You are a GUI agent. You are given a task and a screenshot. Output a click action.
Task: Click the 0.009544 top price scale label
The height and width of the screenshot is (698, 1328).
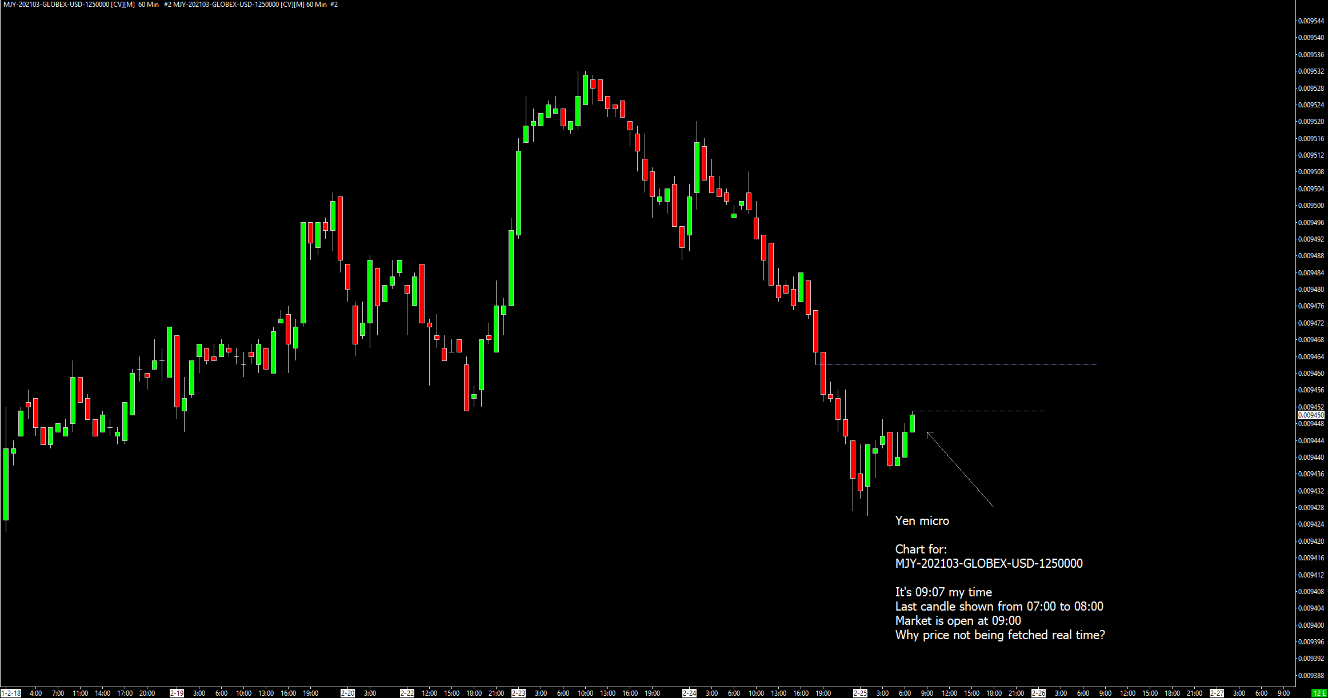[1311, 21]
